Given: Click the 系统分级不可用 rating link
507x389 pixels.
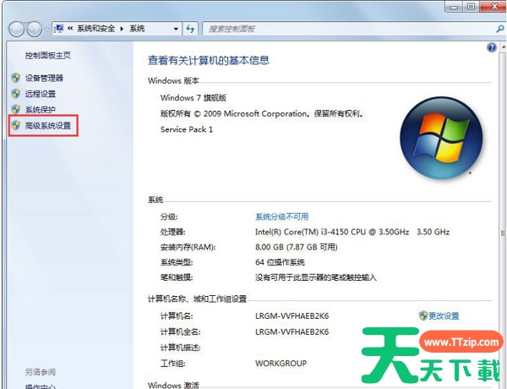Looking at the screenshot, I should coord(281,216).
